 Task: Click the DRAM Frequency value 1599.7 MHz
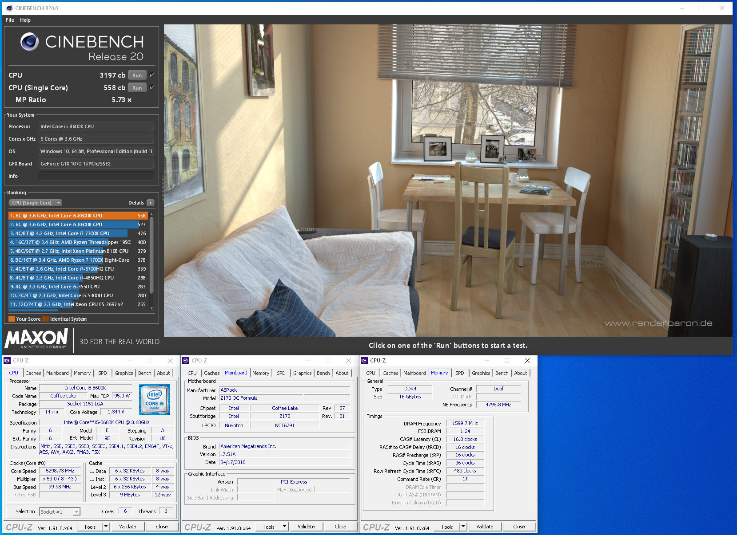coord(465,423)
